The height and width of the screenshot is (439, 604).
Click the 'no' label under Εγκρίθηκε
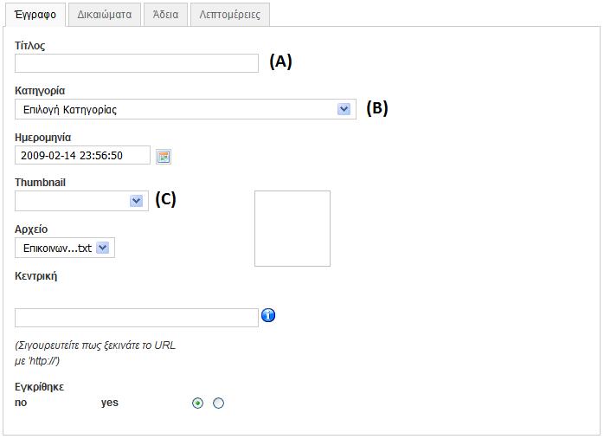(x=21, y=403)
